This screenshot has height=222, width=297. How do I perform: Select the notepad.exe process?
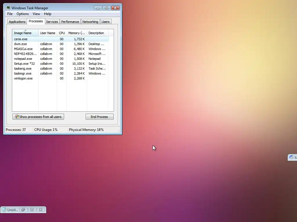pos(60,59)
